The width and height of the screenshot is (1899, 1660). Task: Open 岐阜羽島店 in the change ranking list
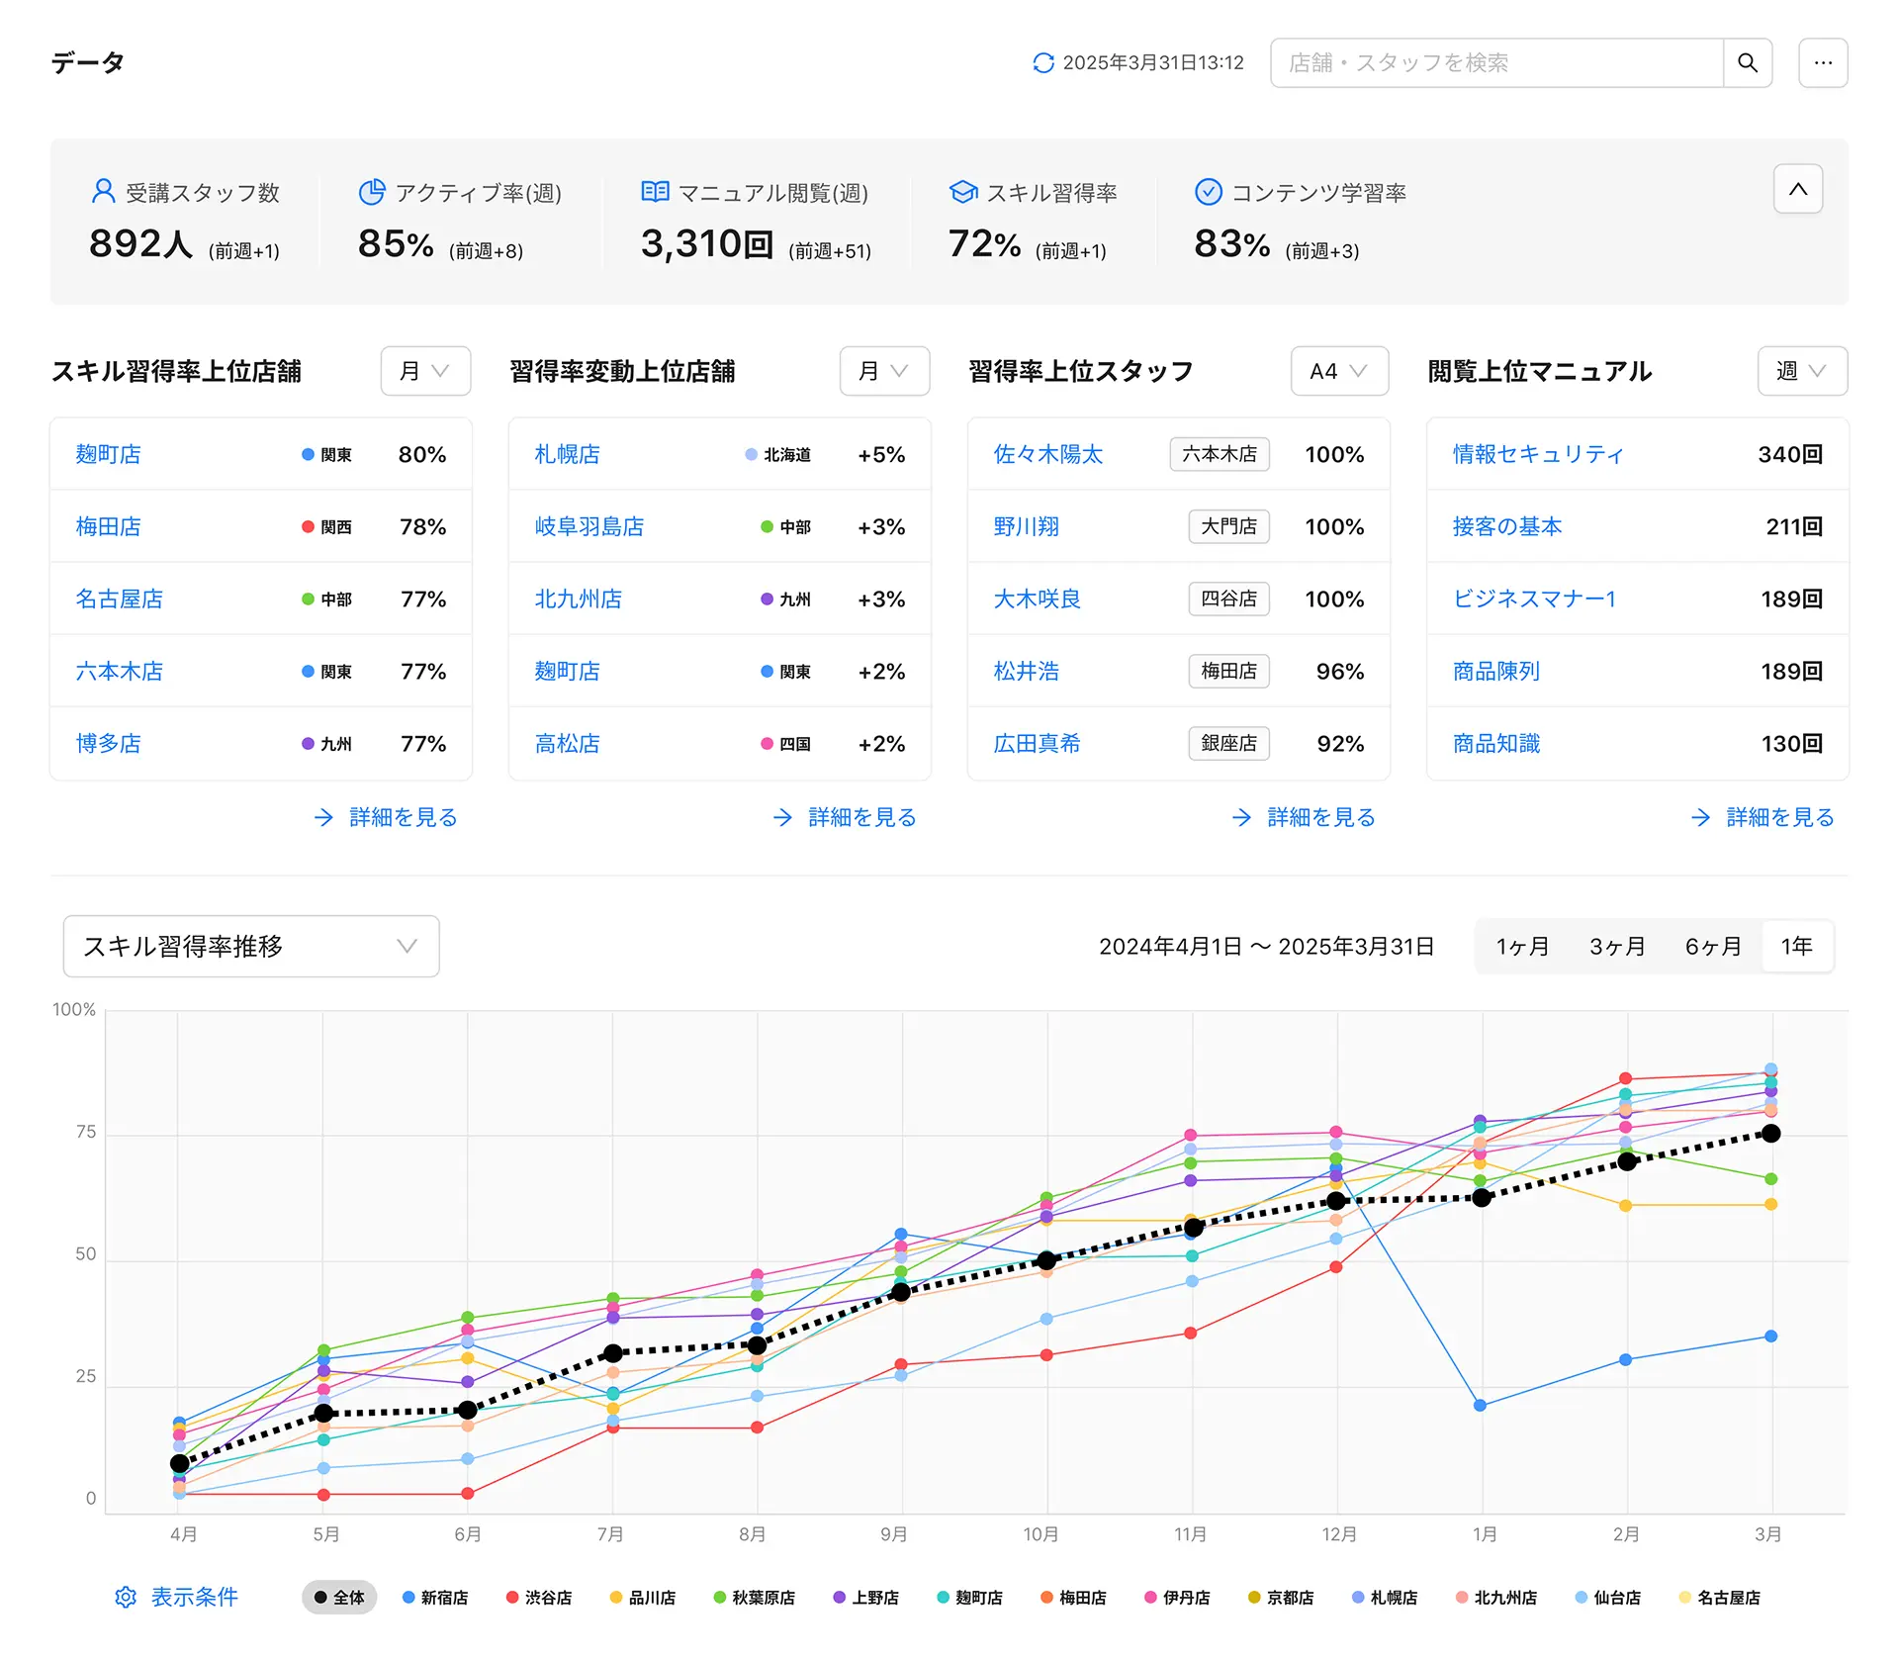[x=589, y=526]
